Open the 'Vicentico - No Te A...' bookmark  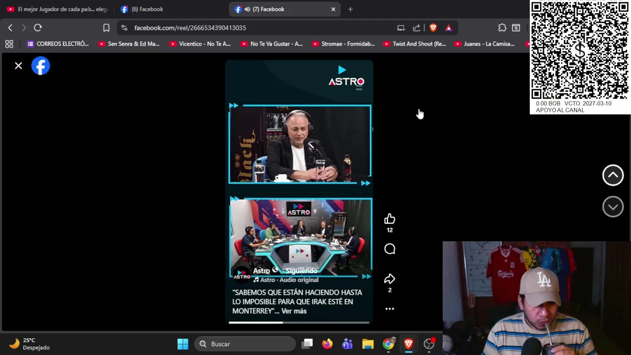[x=200, y=44]
